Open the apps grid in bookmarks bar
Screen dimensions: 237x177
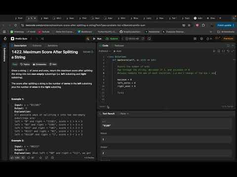4,32
